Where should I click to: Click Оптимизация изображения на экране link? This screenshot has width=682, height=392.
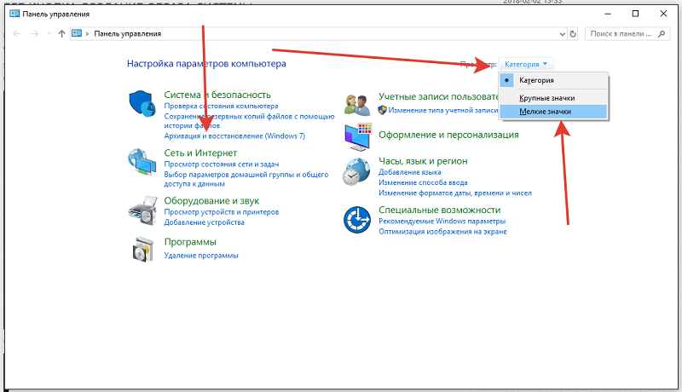coord(442,232)
